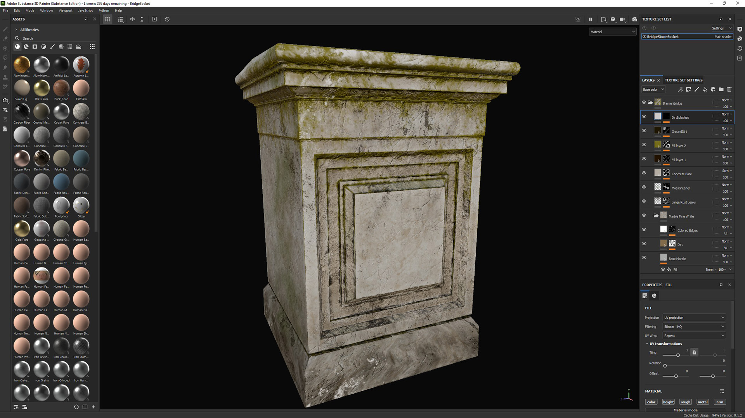Take a viewport screenshot with camera icon
Screen dimensions: 745x418
pyautogui.click(x=634, y=19)
